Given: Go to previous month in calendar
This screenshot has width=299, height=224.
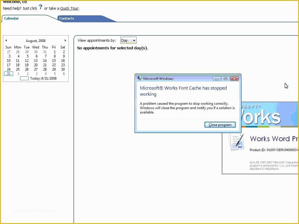Looking at the screenshot, I should tap(6, 40).
